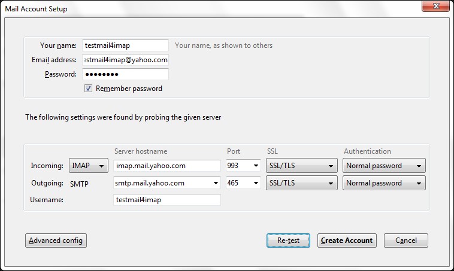This screenshot has width=454, height=271.
Task: Open the outgoing SSL/TLS dropdown
Action: pos(301,183)
